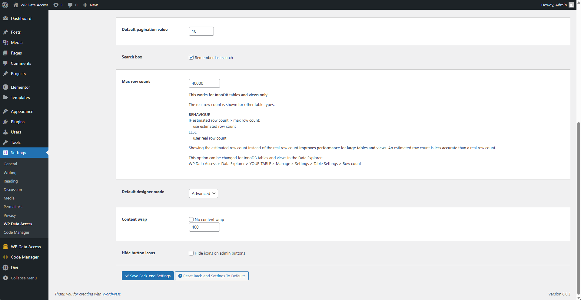
Task: Uncheck Remember last search
Action: pyautogui.click(x=191, y=57)
